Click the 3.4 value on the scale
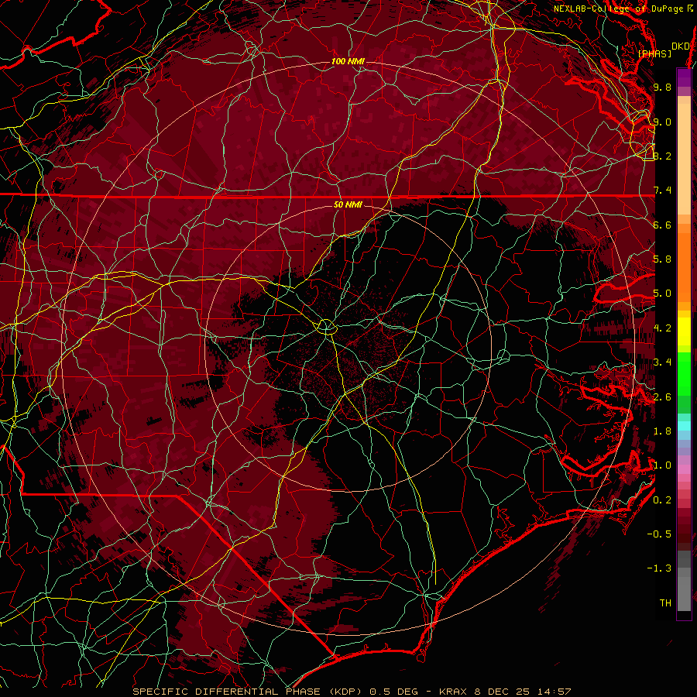The width and height of the screenshot is (697, 697). pyautogui.click(x=662, y=362)
